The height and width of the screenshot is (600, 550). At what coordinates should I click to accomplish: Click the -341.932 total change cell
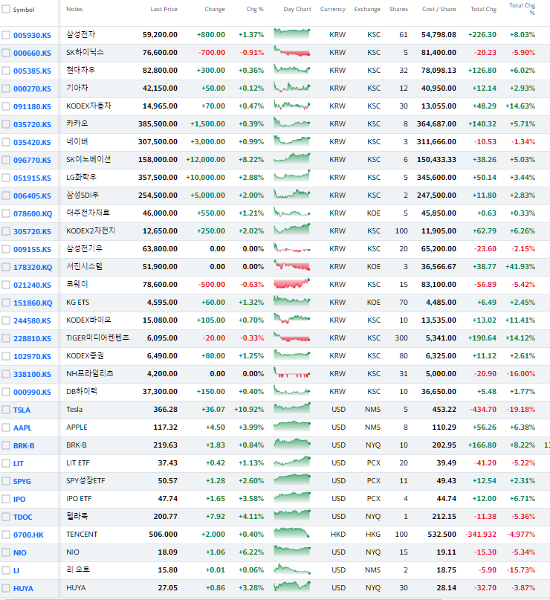481,534
